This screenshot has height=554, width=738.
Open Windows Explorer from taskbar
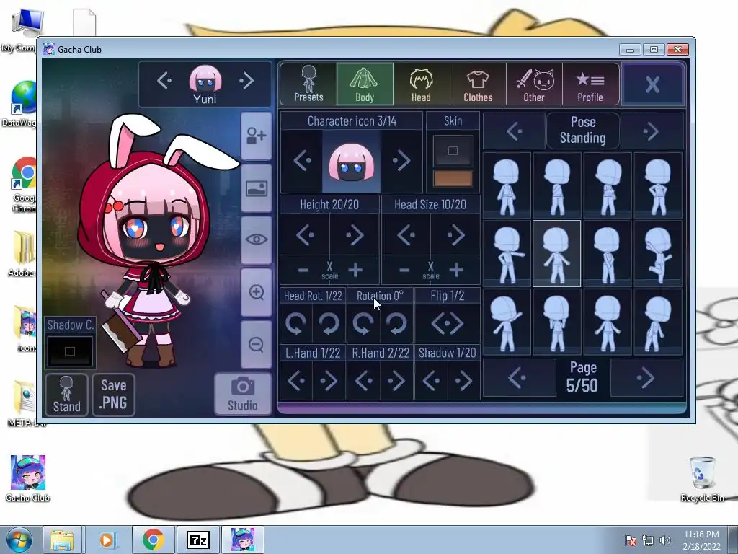(63, 540)
